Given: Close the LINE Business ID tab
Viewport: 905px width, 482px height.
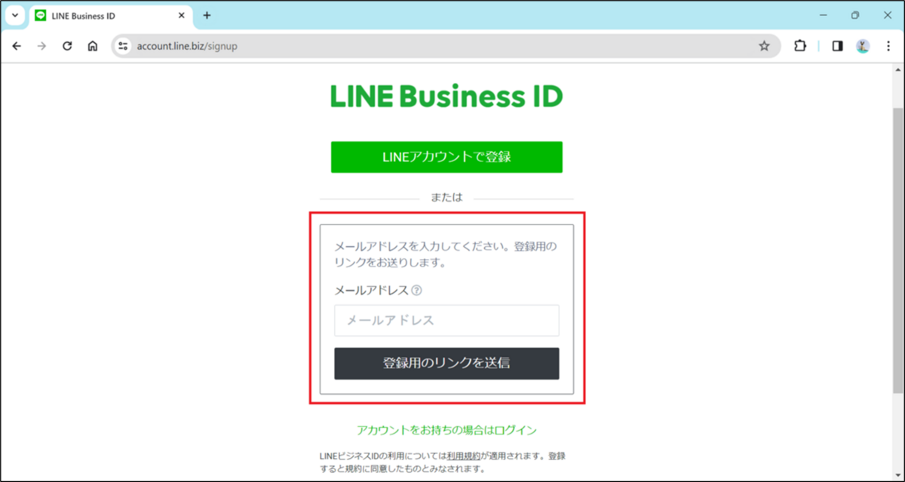Looking at the screenshot, I should (181, 15).
